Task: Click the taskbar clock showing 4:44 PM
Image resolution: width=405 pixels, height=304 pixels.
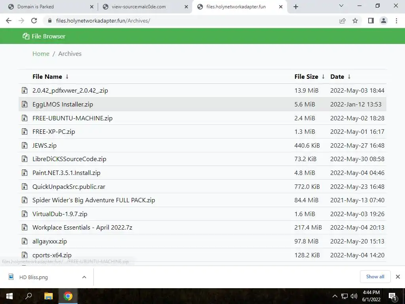Action: pyautogui.click(x=371, y=296)
